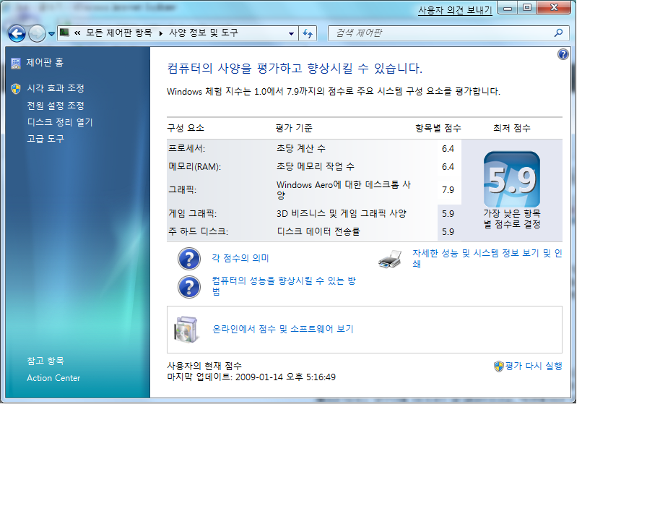
Task: Click the question icon beside 컴퓨터의 성능을 향상시킬
Action: [x=189, y=287]
